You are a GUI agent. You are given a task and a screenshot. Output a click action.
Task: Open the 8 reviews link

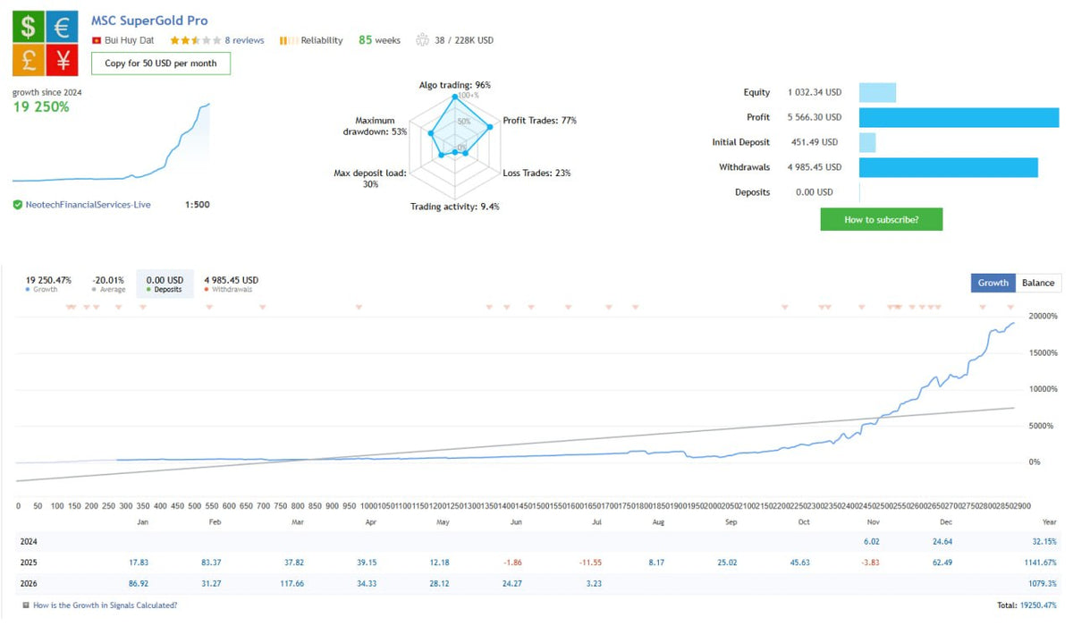[x=244, y=40]
